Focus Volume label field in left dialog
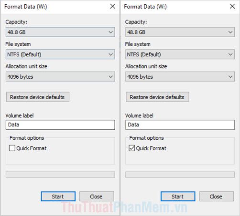Screen dimensions: 240x216 click(60, 125)
